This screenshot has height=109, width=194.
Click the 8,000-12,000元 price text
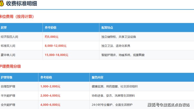pos(56,46)
